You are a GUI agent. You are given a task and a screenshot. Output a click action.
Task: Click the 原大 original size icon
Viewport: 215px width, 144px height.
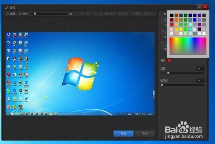click(x=20, y=14)
